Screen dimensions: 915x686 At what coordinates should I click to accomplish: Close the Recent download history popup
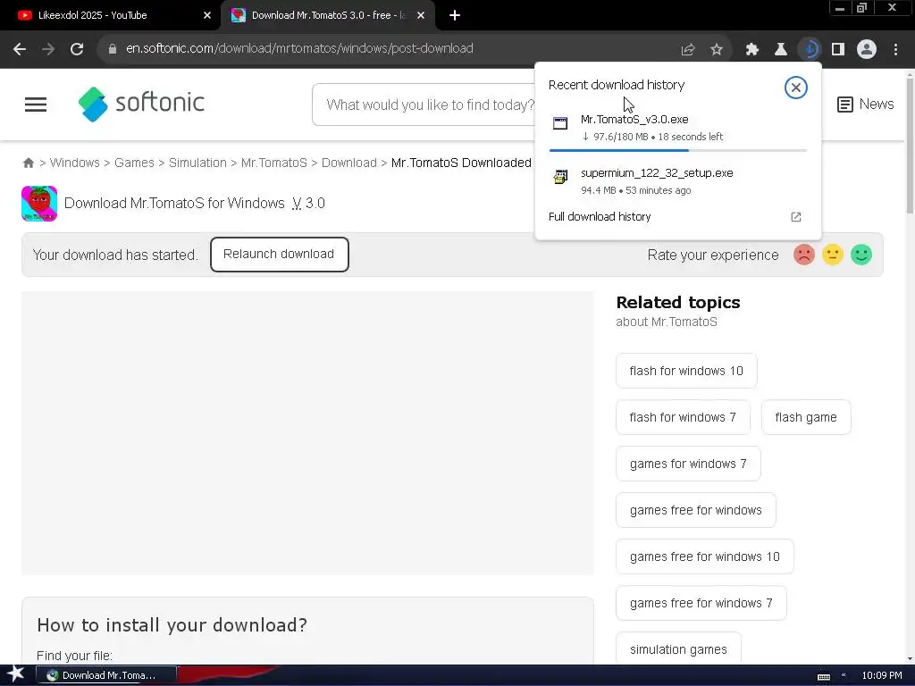pyautogui.click(x=795, y=88)
